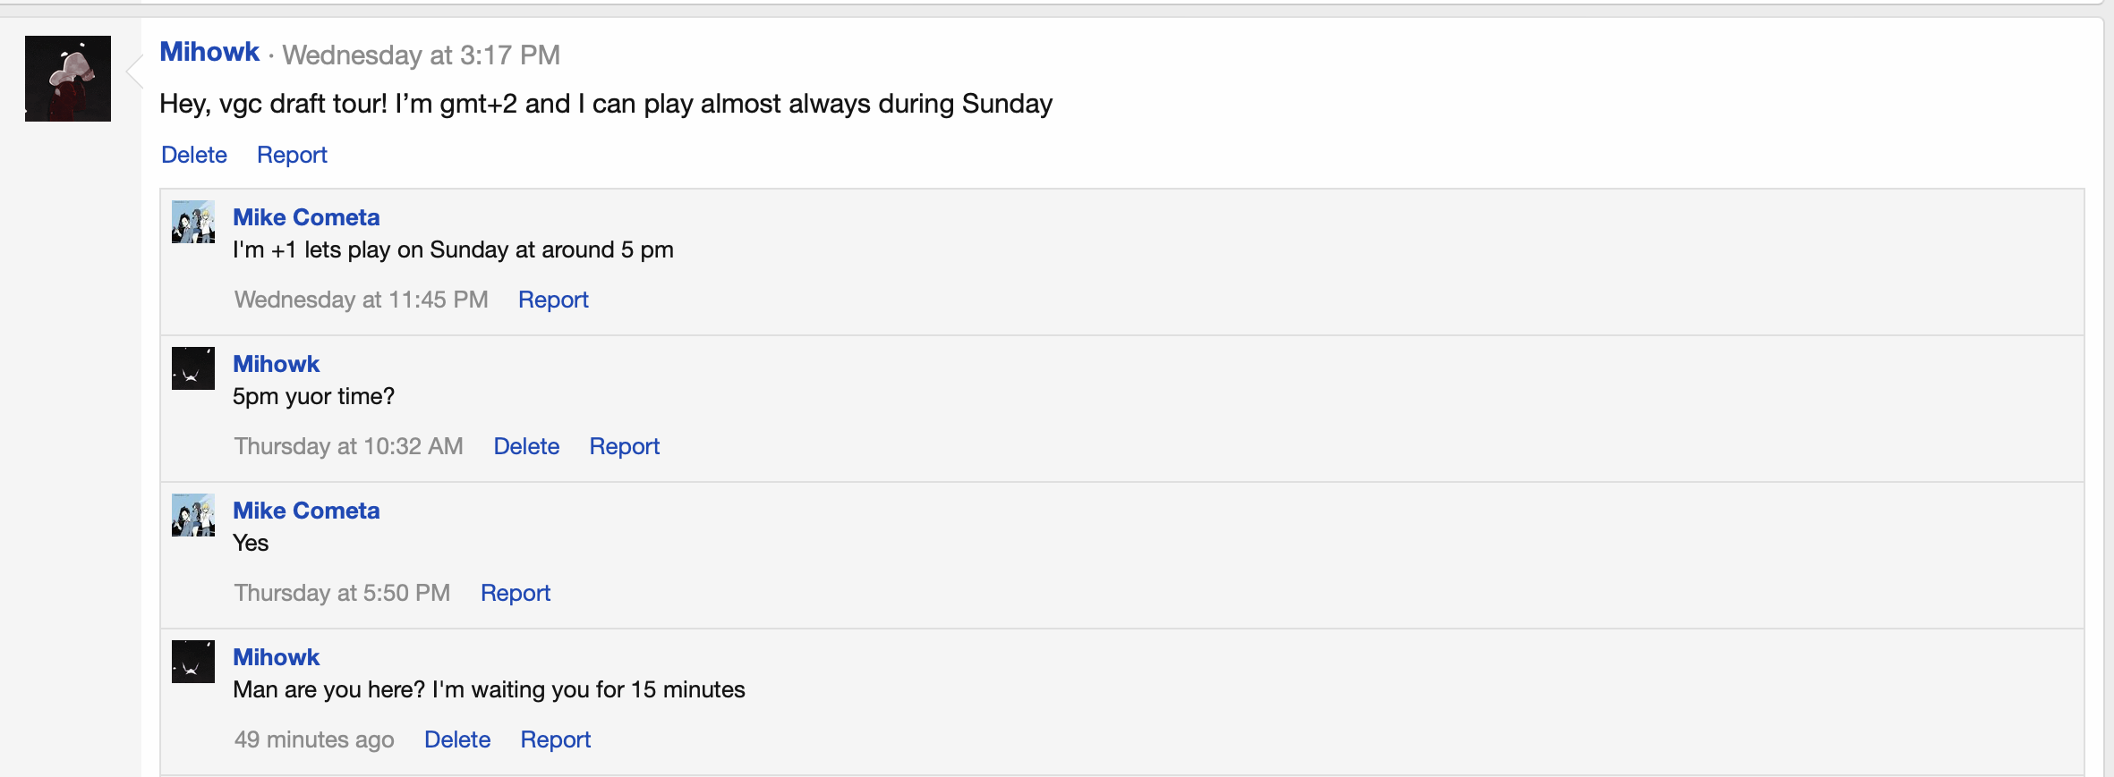2114x777 pixels.
Task: Report the comment posted 49 minutes ago
Action: [556, 739]
